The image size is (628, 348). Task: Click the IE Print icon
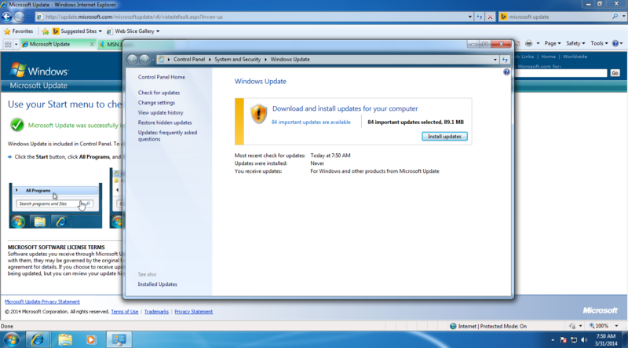coord(528,43)
